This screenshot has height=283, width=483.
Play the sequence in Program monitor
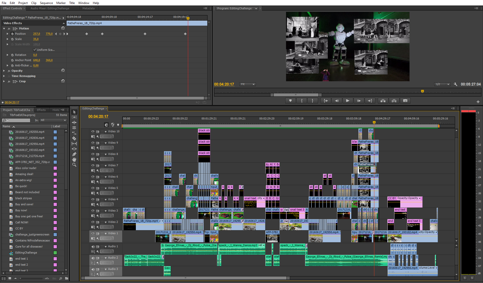click(x=348, y=101)
